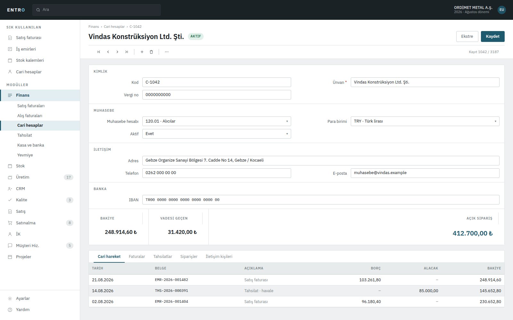Select the Müşteri Hiz. module
513x320 pixels.
40,246
